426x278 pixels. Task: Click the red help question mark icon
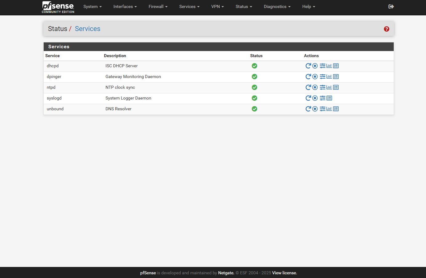tap(387, 29)
